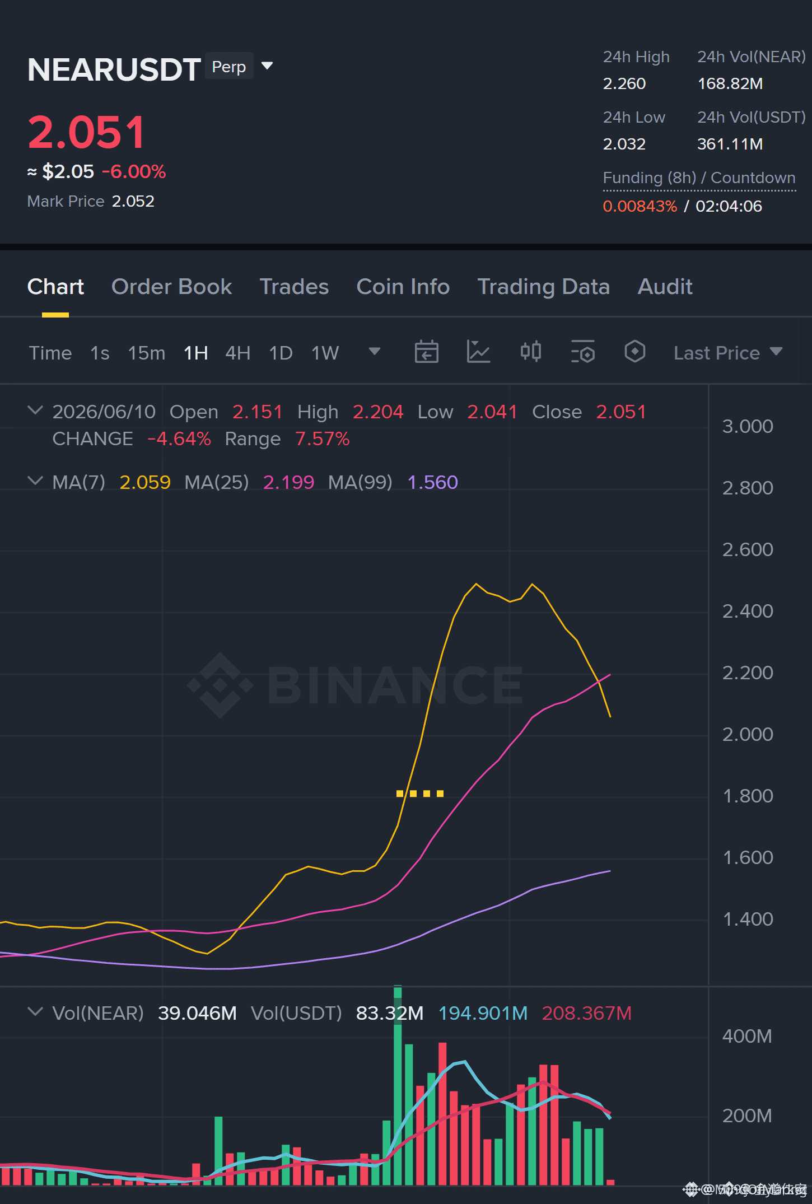This screenshot has width=812, height=1204.
Task: Click the 24h High value 2.260
Action: [624, 83]
